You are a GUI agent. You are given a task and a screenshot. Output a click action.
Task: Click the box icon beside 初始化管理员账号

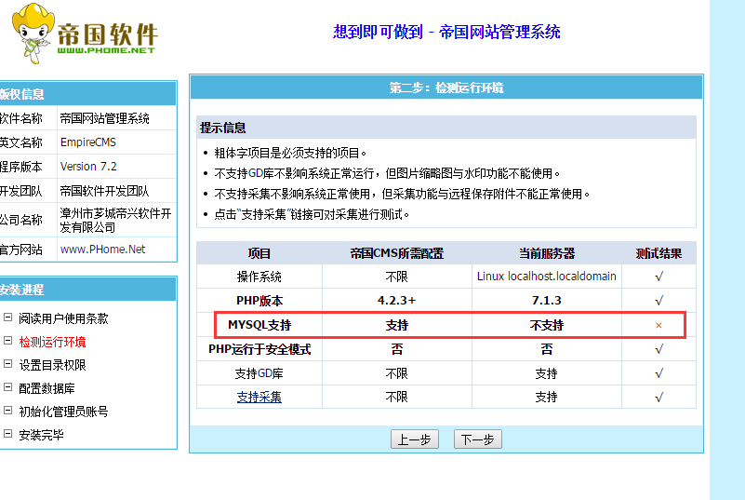tap(7, 410)
